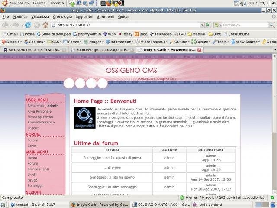Open the Segnalibri menu

point(84,17)
